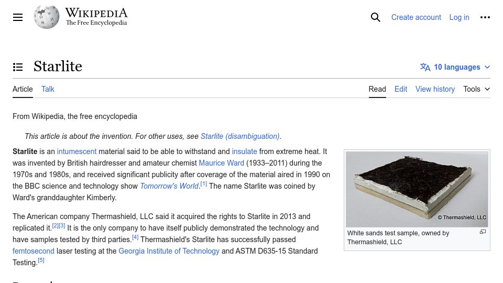Jump to citation reference [4]
503x283 pixels.
(x=135, y=237)
